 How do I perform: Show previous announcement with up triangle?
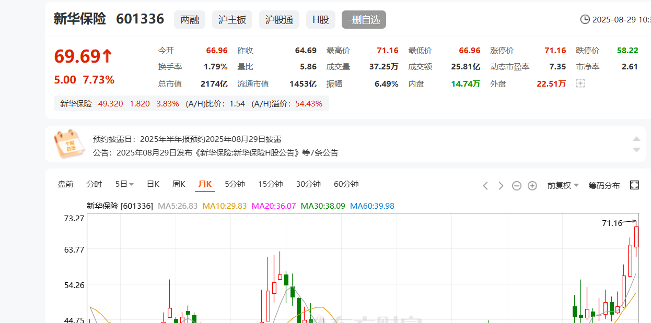(636, 139)
